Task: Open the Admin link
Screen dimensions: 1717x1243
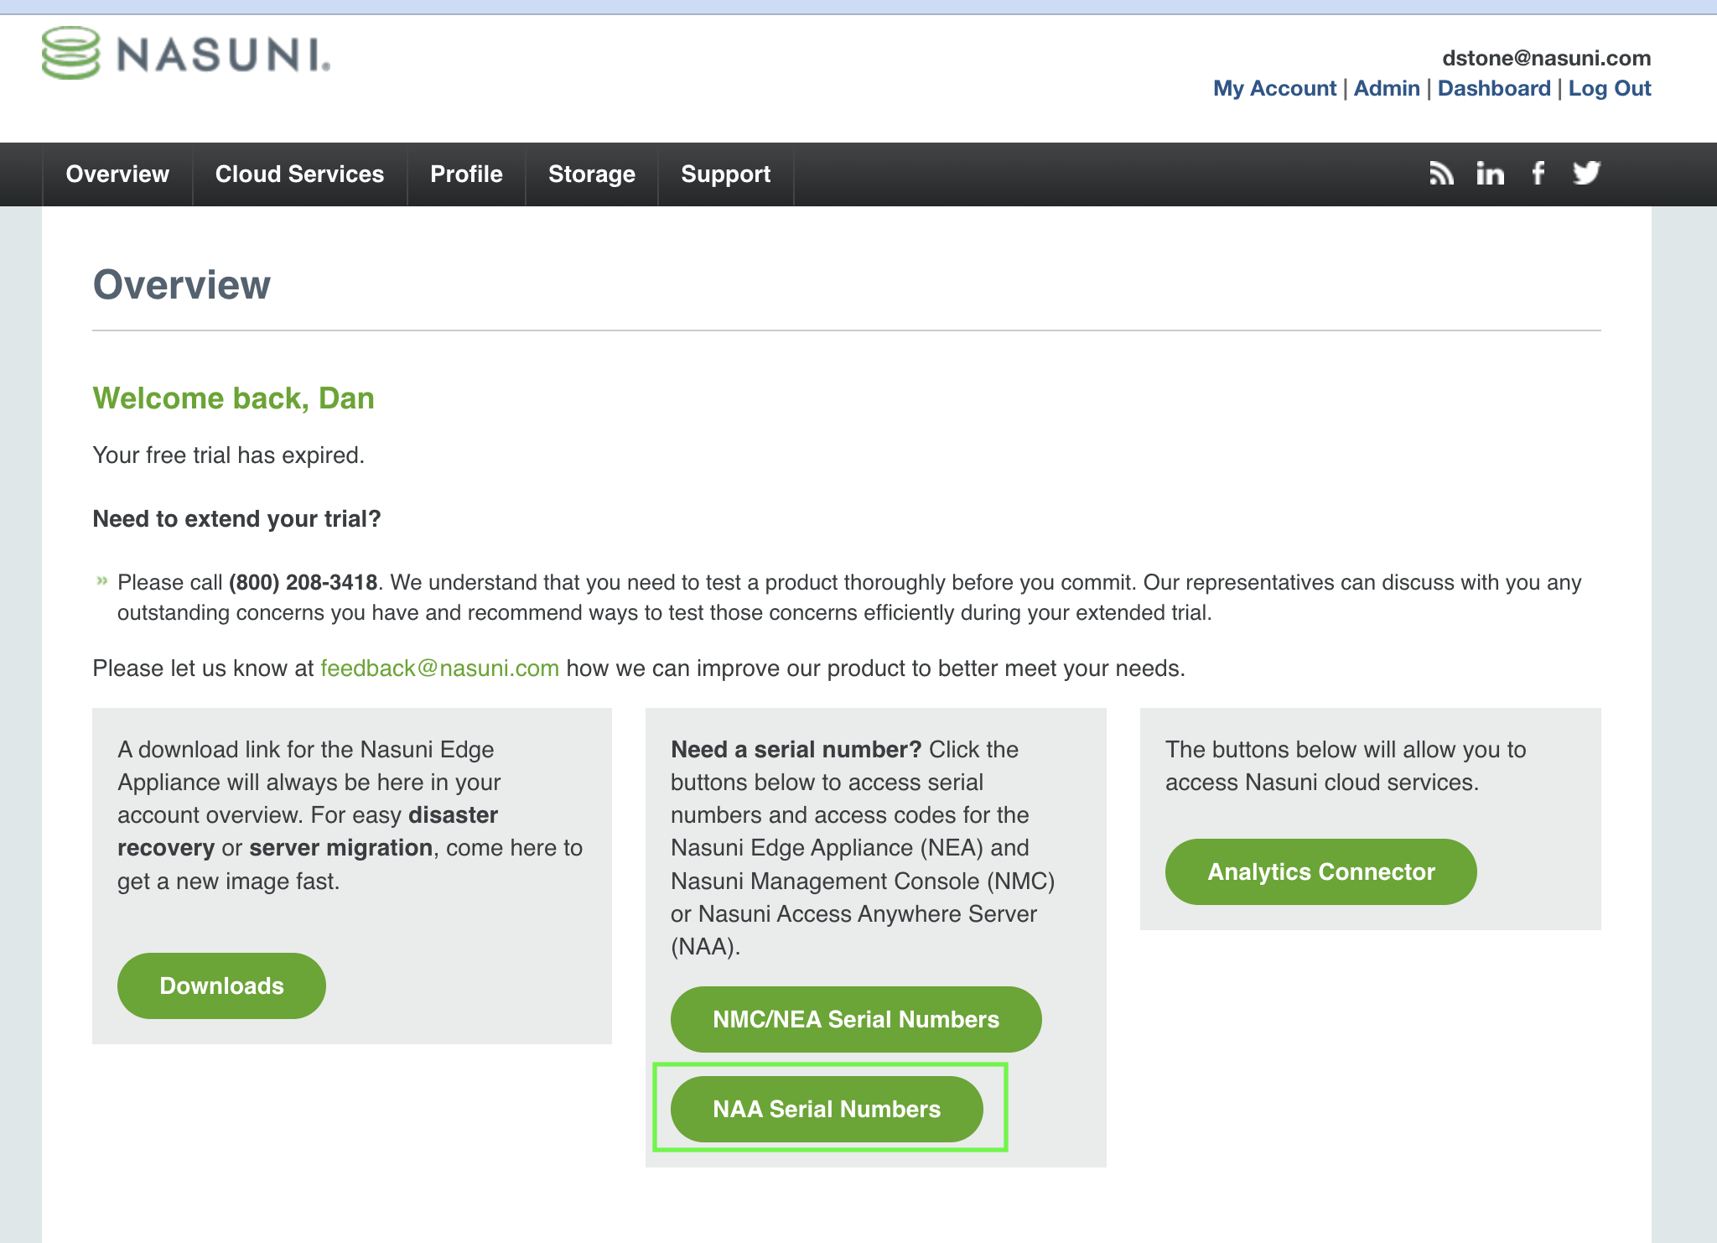Action: tap(1387, 88)
